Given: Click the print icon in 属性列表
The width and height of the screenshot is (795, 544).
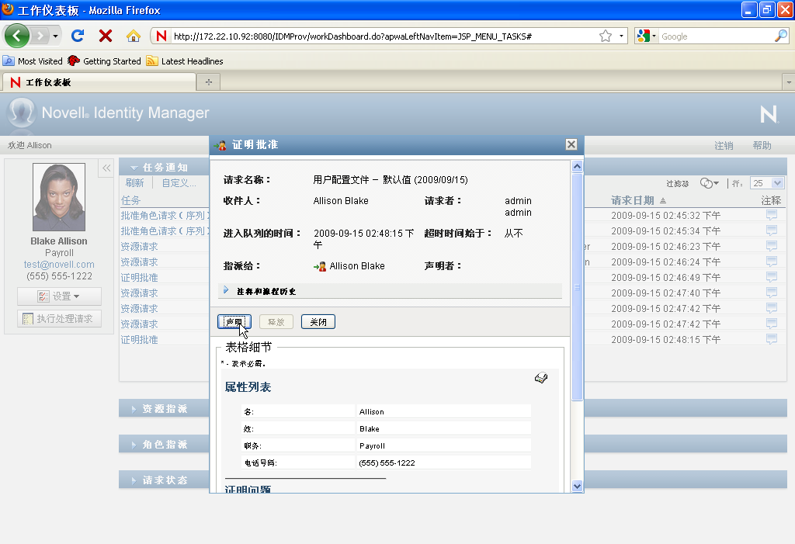Looking at the screenshot, I should point(541,378).
